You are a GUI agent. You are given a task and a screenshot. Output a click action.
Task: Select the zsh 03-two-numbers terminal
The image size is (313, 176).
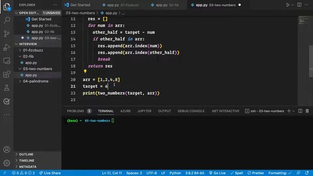pos(265,111)
